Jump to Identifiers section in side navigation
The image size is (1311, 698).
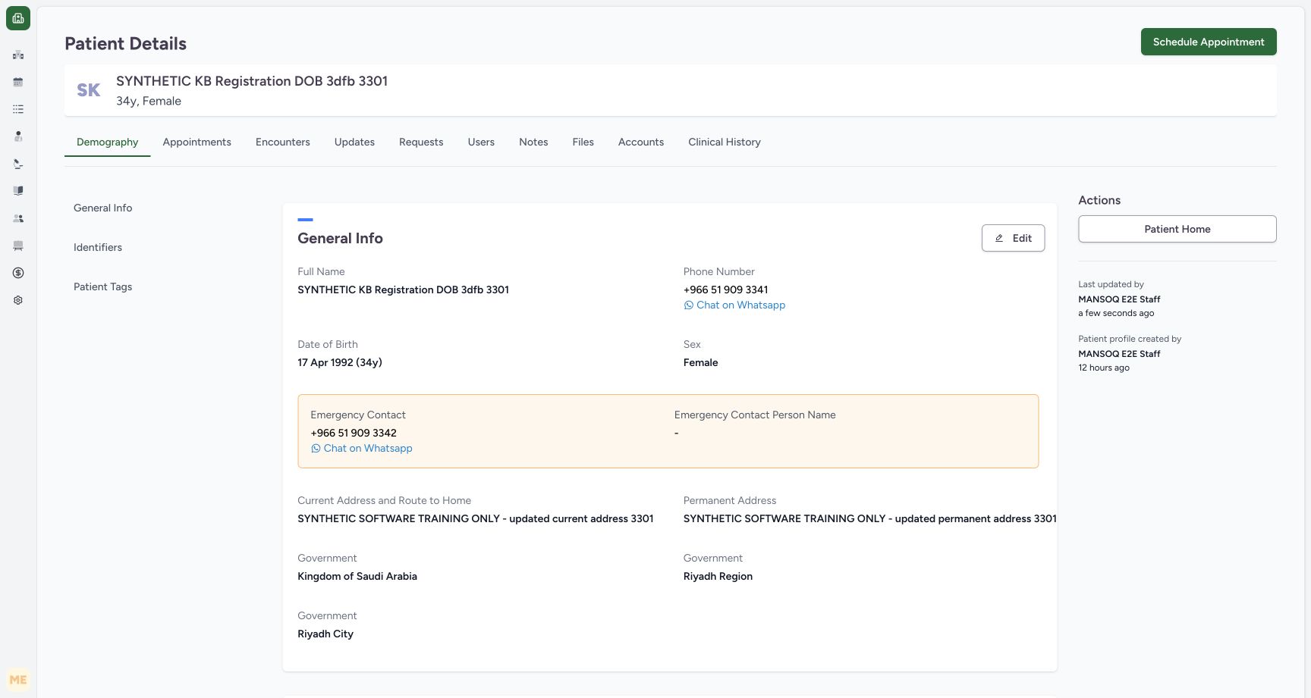point(98,247)
